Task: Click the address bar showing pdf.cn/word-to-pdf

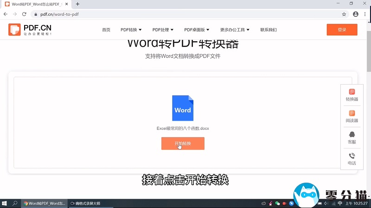Action: tap(185, 14)
